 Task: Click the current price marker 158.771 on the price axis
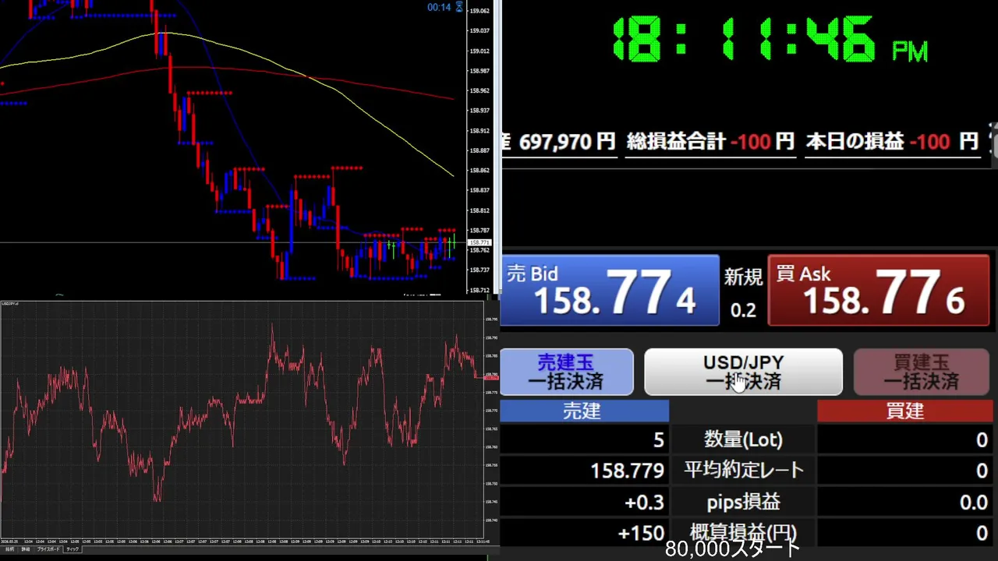[479, 243]
